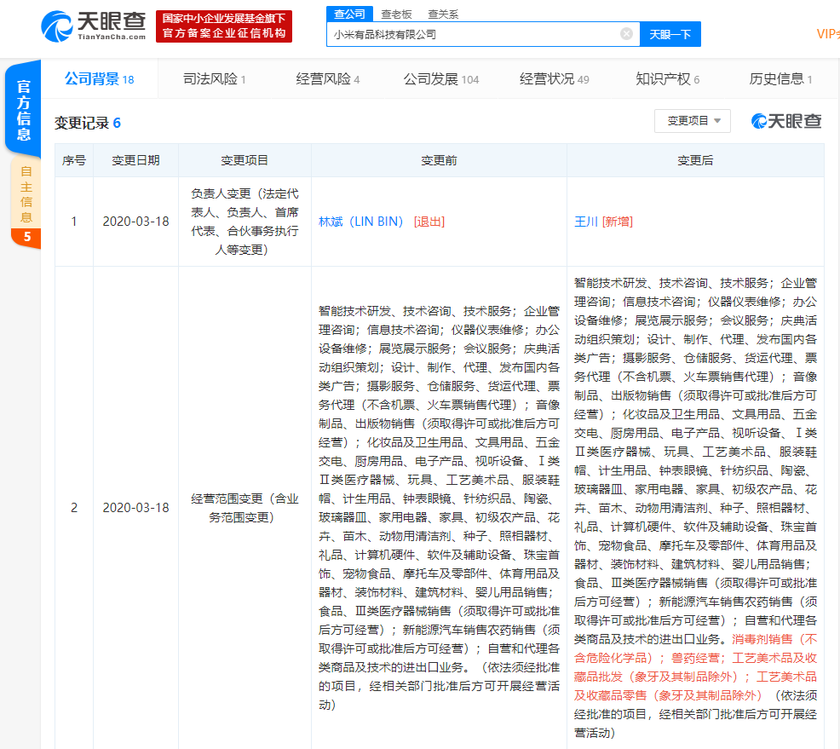840x749 pixels.
Task: Open the 历史信息 tab
Action: [x=780, y=79]
